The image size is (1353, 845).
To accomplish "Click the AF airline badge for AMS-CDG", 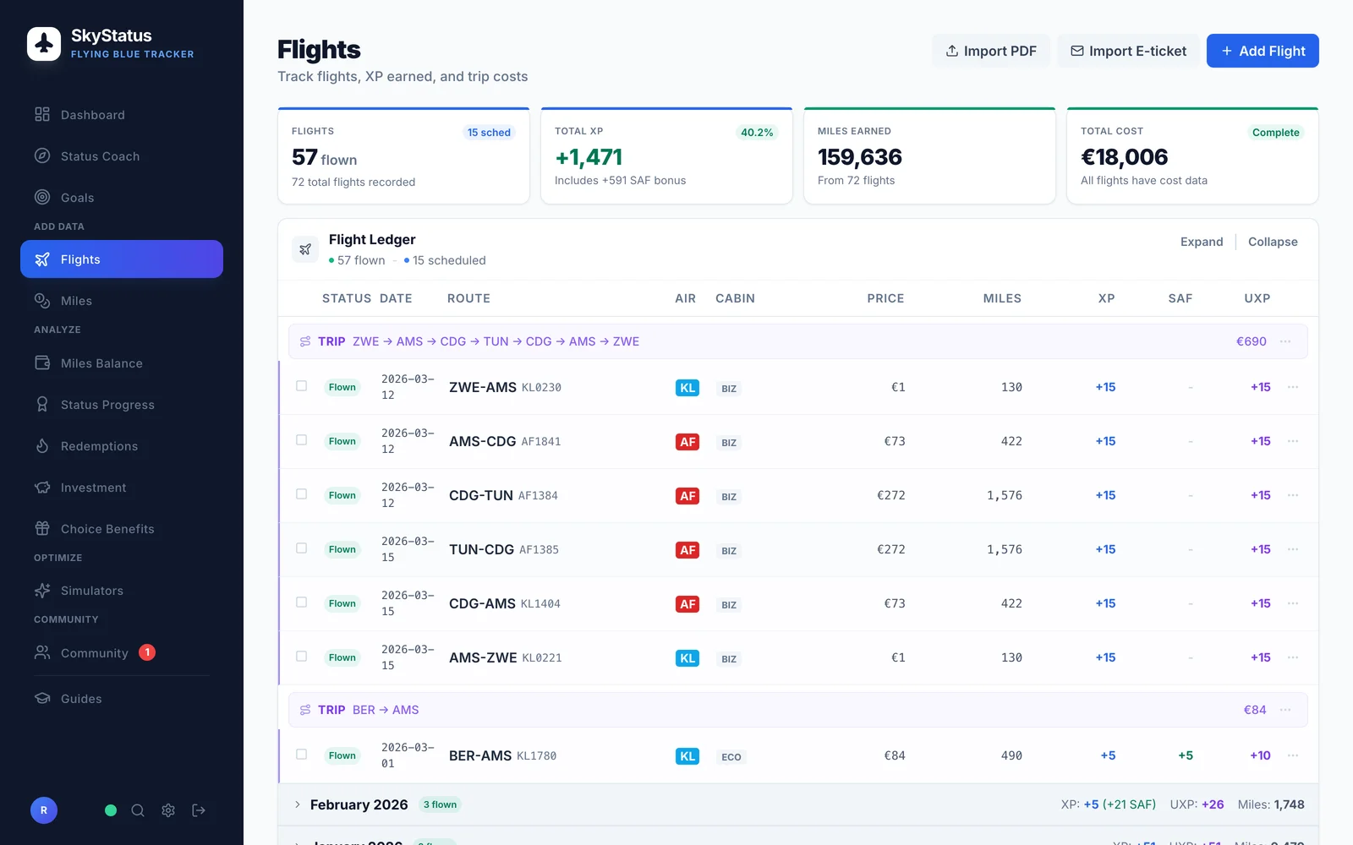I will coord(687,442).
